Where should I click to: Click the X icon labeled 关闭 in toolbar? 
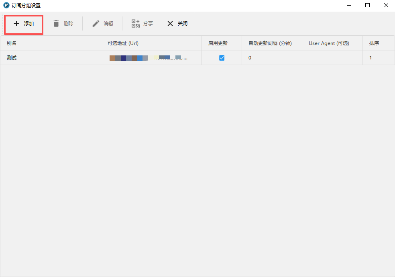coord(170,24)
